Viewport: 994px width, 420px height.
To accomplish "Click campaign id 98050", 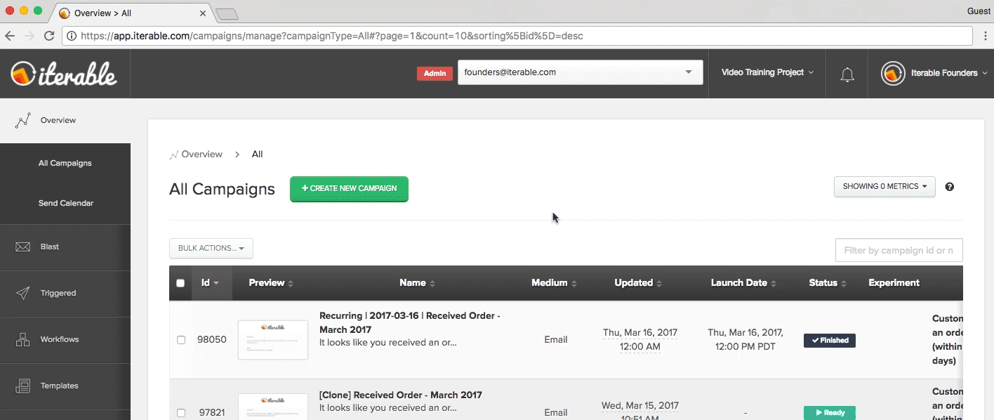I will click(x=212, y=340).
